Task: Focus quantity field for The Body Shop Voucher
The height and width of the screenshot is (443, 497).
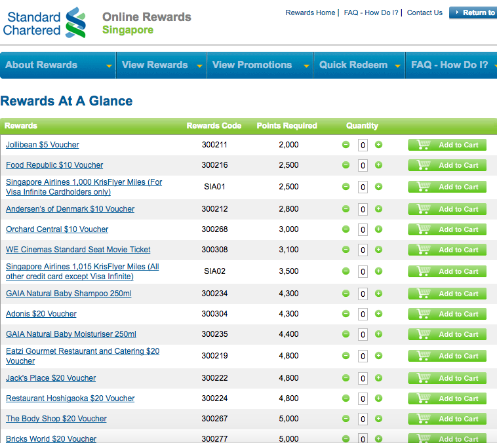Action: point(363,419)
